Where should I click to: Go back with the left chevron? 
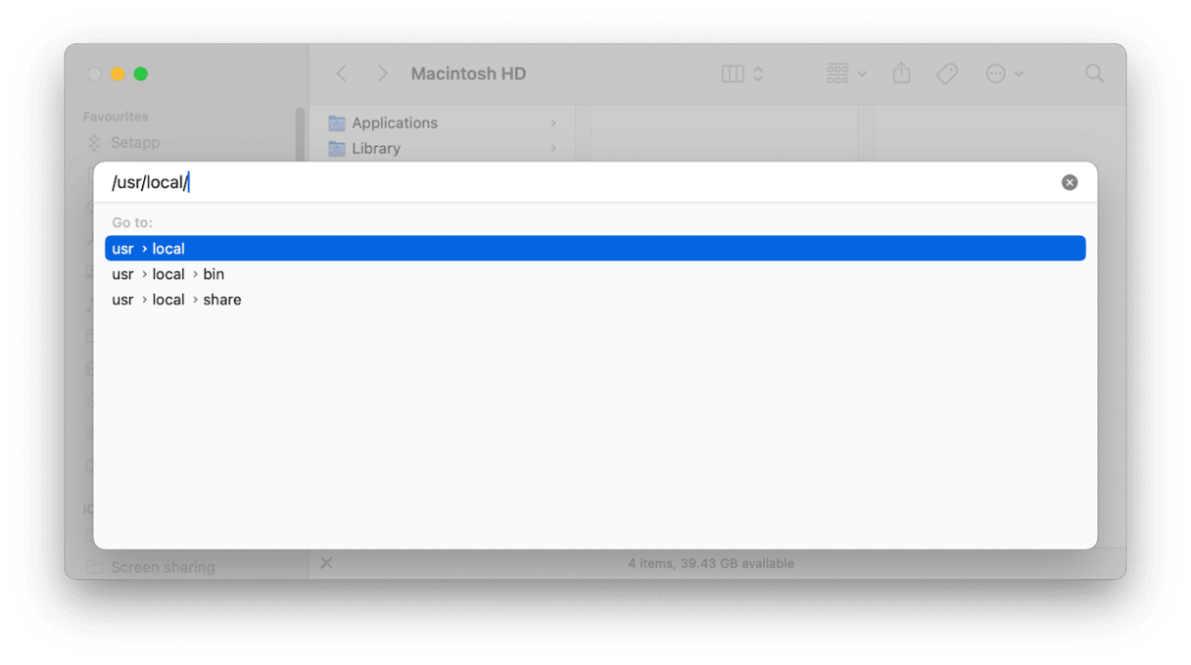[341, 73]
